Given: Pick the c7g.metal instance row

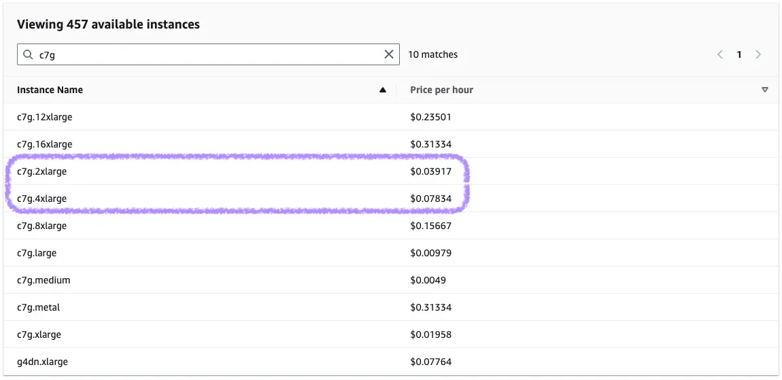Looking at the screenshot, I should [39, 307].
